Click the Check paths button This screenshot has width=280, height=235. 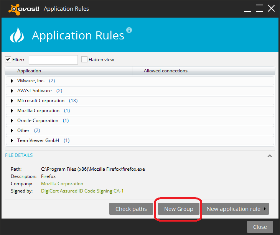(131, 209)
